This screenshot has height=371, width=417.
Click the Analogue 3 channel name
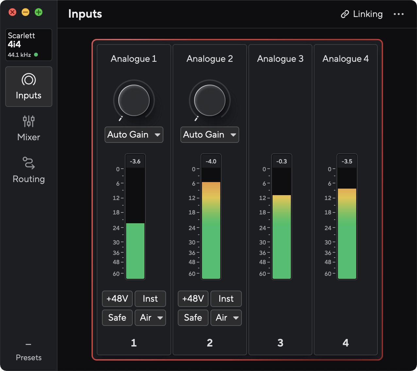pyautogui.click(x=280, y=59)
